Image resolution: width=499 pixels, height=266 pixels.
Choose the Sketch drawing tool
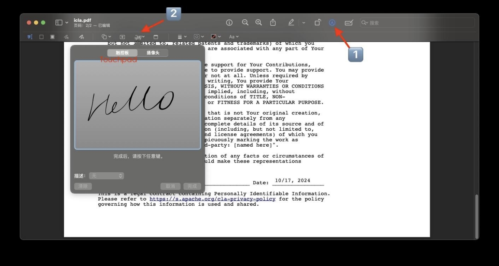click(x=66, y=37)
